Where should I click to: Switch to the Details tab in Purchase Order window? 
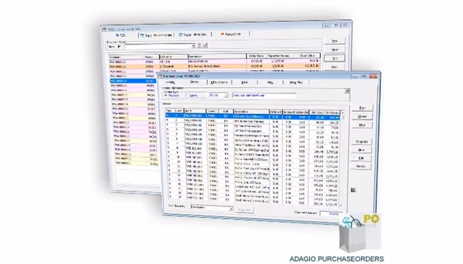coord(194,82)
